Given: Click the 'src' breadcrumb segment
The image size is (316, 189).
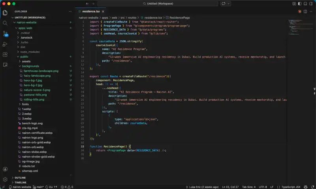Looking at the screenshot, I should click(122, 18).
